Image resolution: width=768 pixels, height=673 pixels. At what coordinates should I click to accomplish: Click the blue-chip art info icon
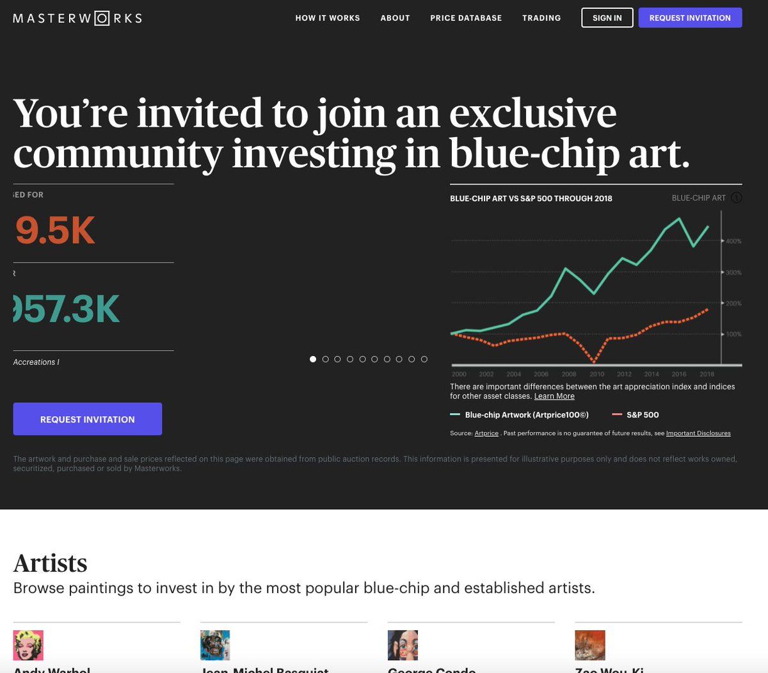pos(737,198)
